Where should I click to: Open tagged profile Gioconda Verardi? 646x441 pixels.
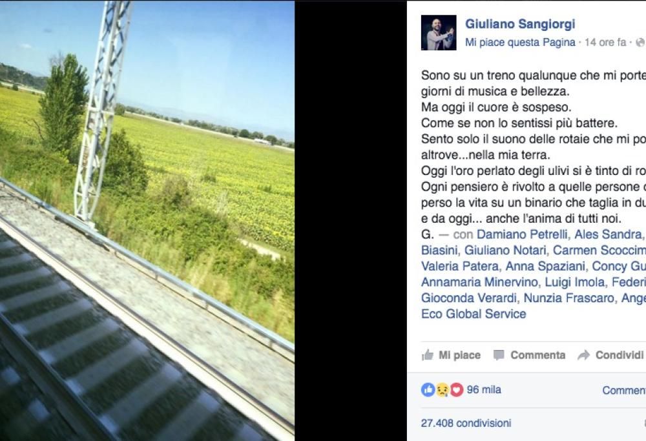[x=469, y=298]
